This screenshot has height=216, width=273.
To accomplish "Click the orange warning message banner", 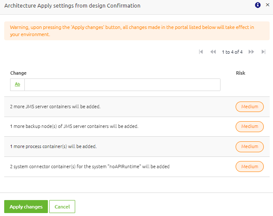I will pos(137,31).
